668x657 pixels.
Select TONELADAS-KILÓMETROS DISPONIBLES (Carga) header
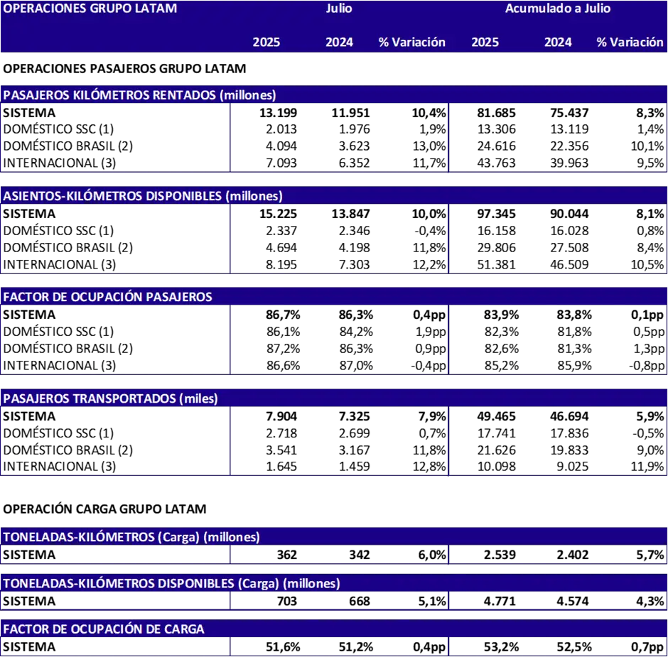click(x=172, y=583)
